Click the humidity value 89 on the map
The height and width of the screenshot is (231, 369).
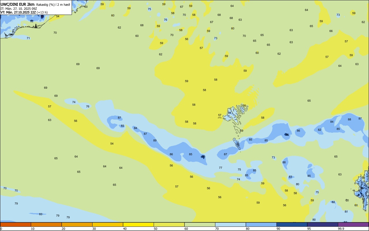(x=155, y=141)
